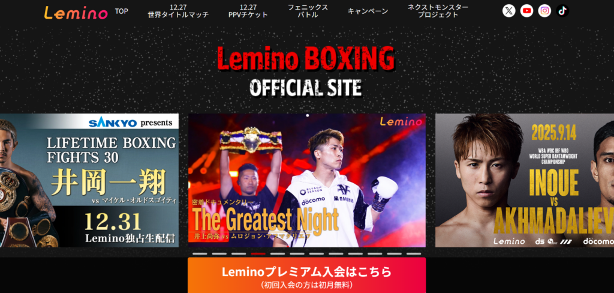Screen dimensions: 614x293
Task: Jump to the last carousel slide indicator
Action: point(414,254)
